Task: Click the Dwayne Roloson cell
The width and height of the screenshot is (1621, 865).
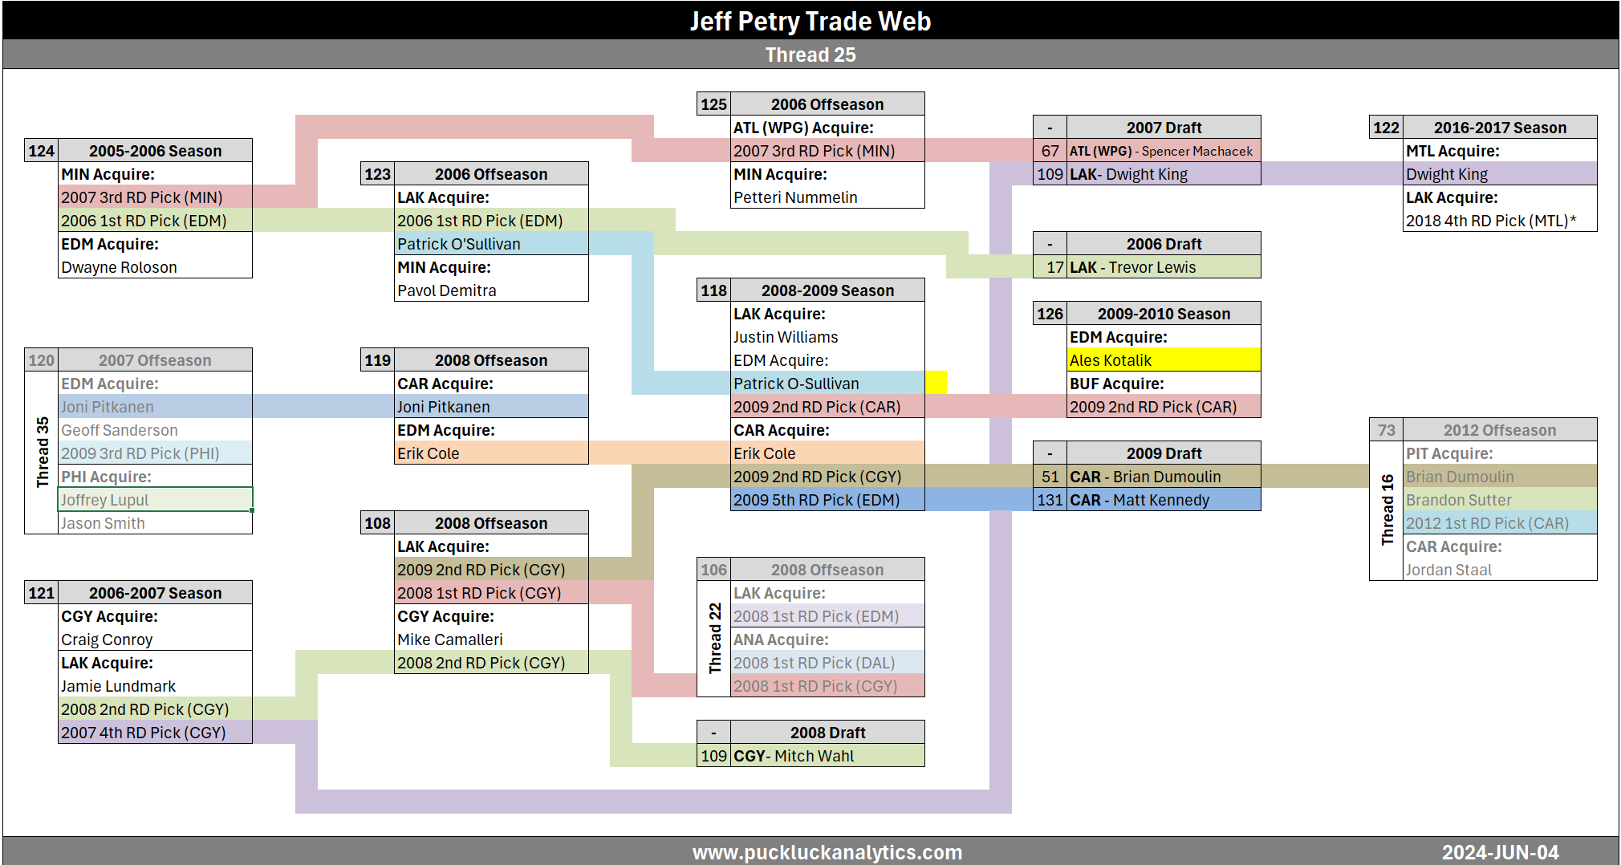Action: (154, 267)
